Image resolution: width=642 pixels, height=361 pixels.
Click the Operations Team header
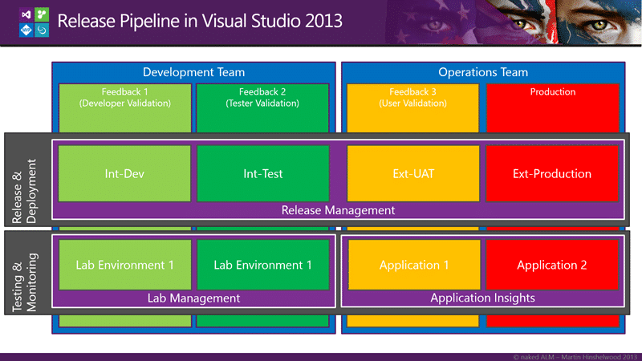point(483,72)
